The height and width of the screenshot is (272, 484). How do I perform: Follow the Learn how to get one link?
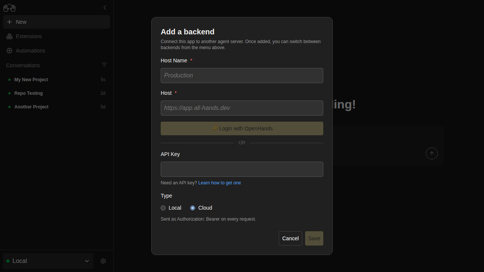220,183
